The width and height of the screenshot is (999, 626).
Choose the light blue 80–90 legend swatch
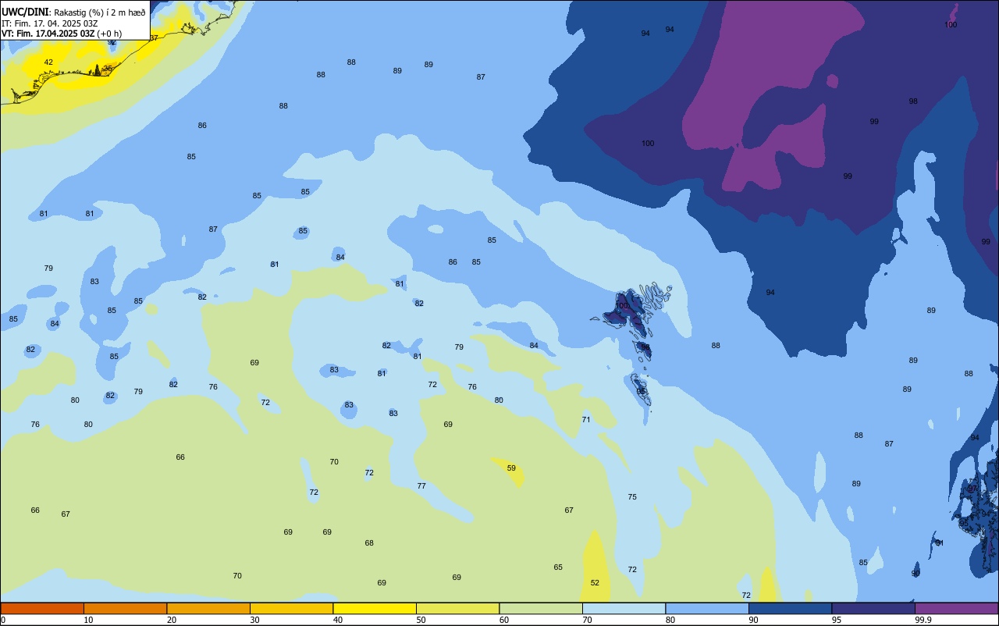click(x=707, y=608)
